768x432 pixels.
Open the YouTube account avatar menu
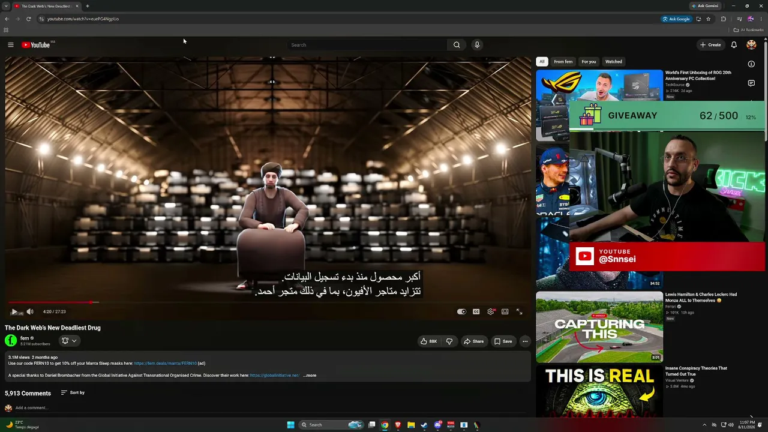tap(751, 45)
